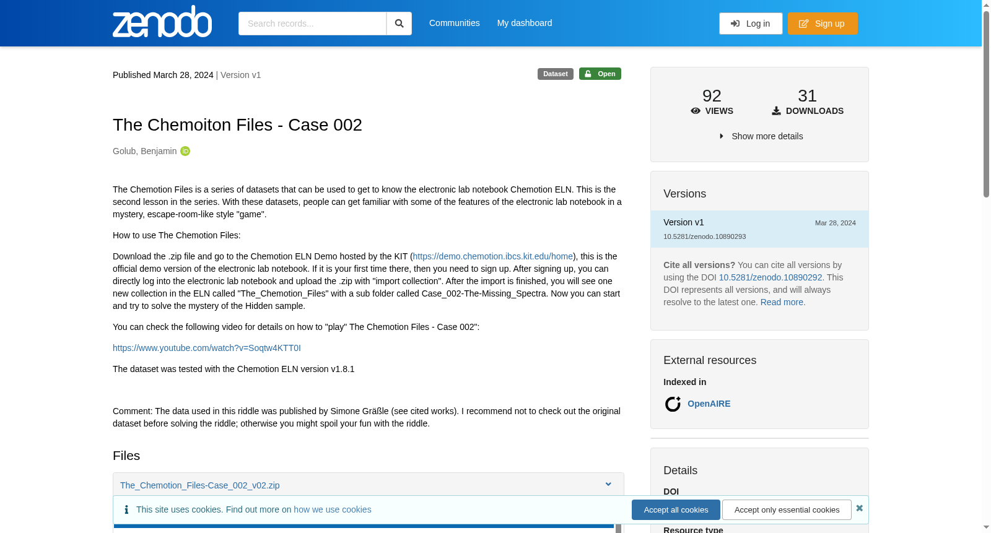Screen dimensions: 991x533
Task: Click the title "The Chemoiton Files - Case 002"
Action: coord(237,124)
